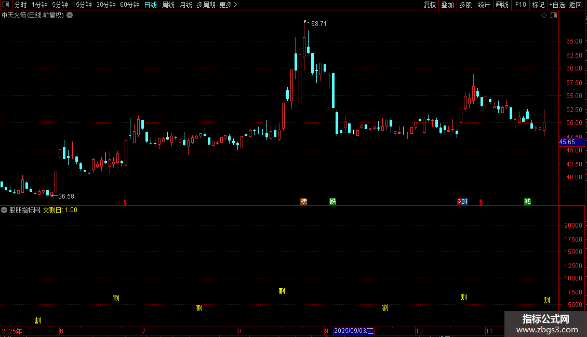The height and width of the screenshot is (337, 587).
Task: Click the 20000 indicator axis value
Action: click(573, 226)
